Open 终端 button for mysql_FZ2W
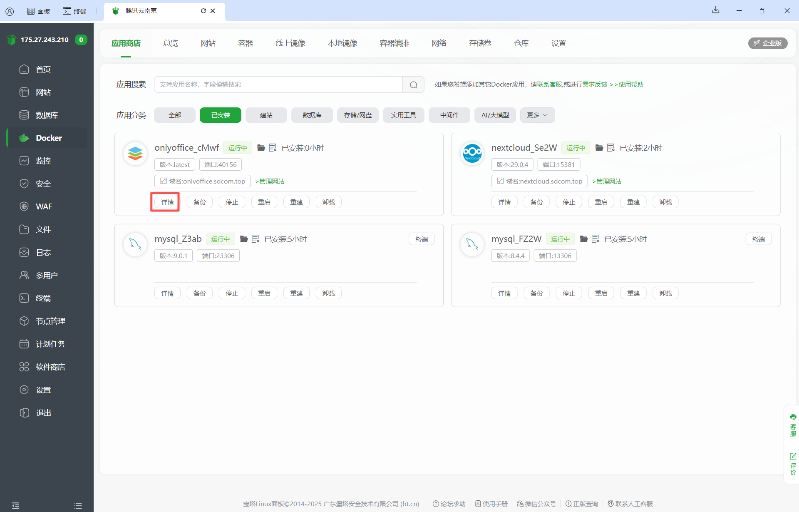Image resolution: width=799 pixels, height=512 pixels. click(x=758, y=239)
